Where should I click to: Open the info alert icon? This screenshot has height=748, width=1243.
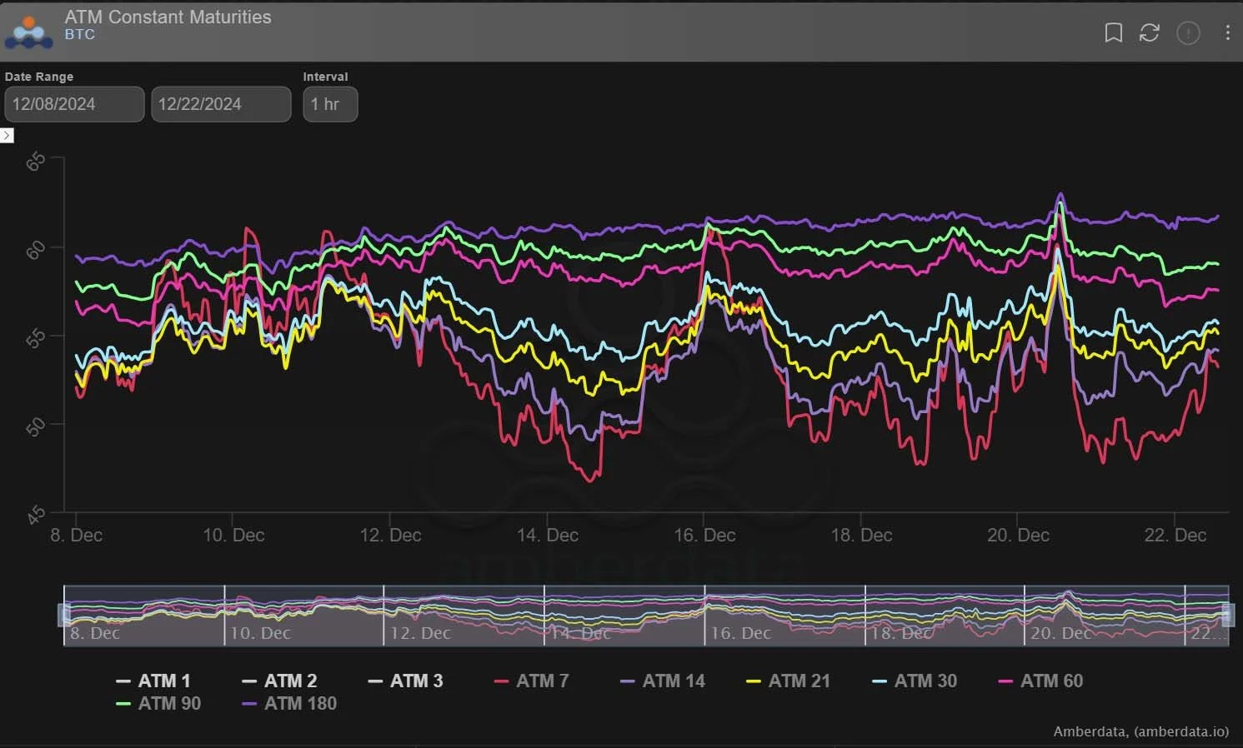pyautogui.click(x=1188, y=32)
